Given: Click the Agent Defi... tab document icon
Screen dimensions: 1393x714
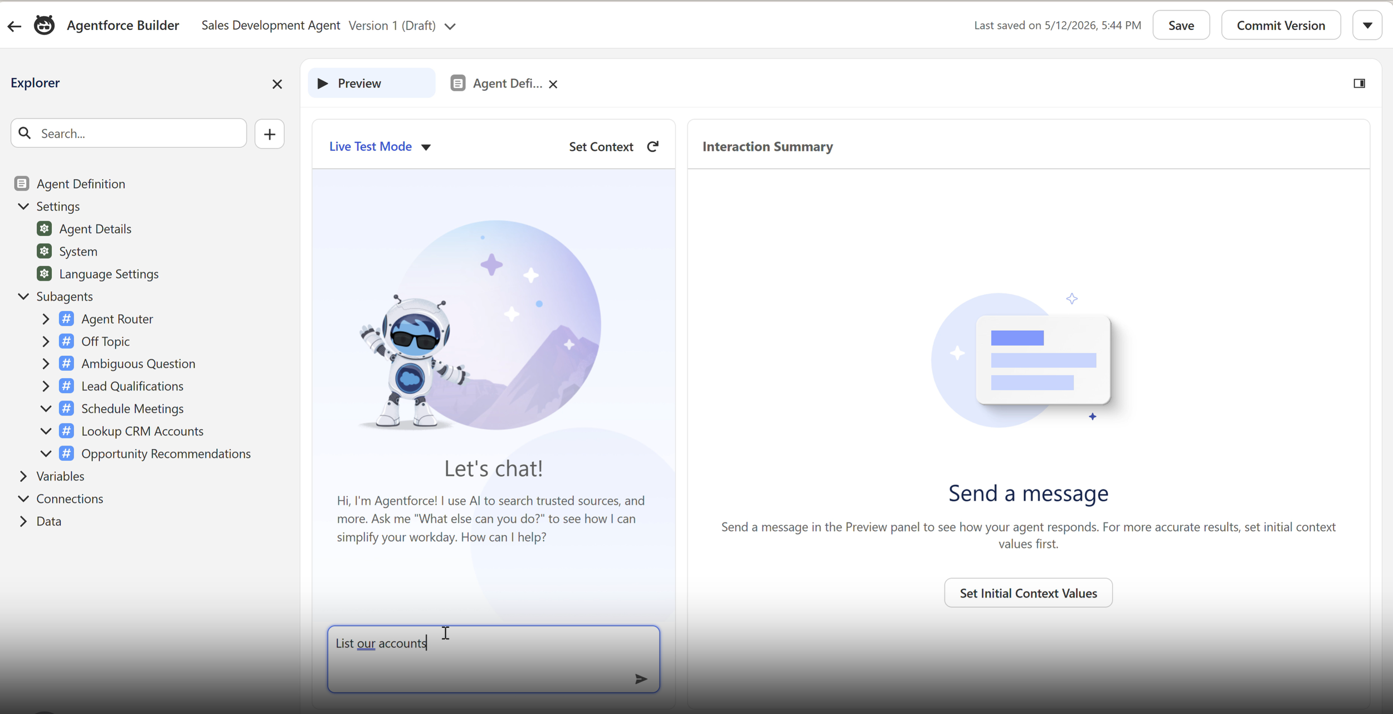Looking at the screenshot, I should point(458,84).
